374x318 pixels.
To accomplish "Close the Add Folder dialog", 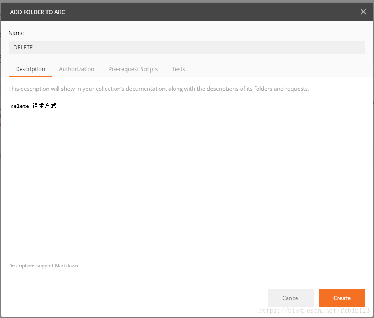I will tap(363, 12).
